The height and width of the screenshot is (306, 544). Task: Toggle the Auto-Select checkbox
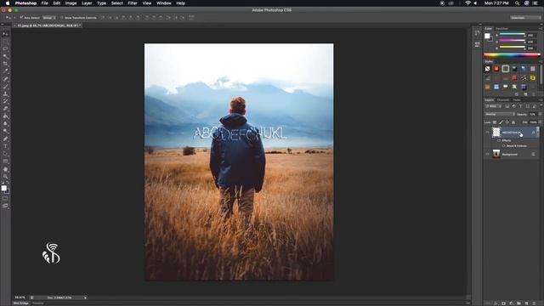pyautogui.click(x=21, y=17)
